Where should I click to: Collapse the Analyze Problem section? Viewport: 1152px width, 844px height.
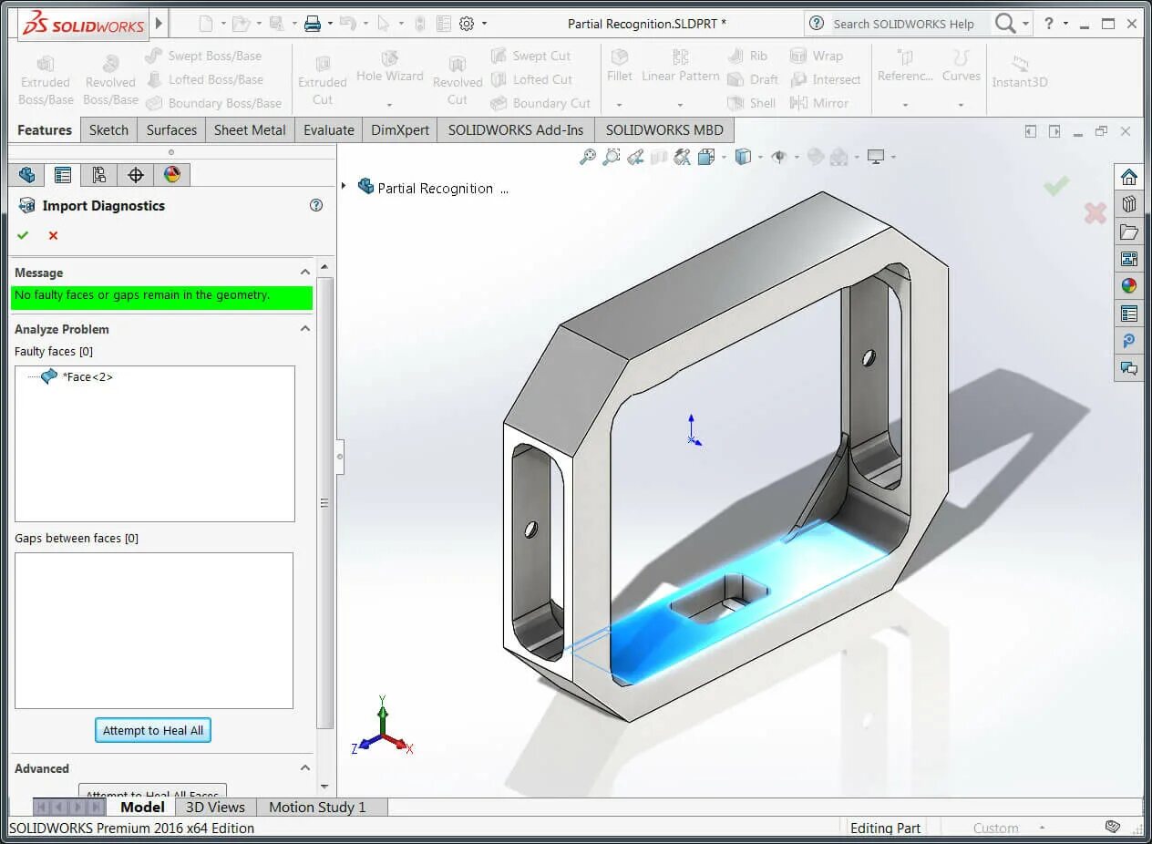click(305, 329)
